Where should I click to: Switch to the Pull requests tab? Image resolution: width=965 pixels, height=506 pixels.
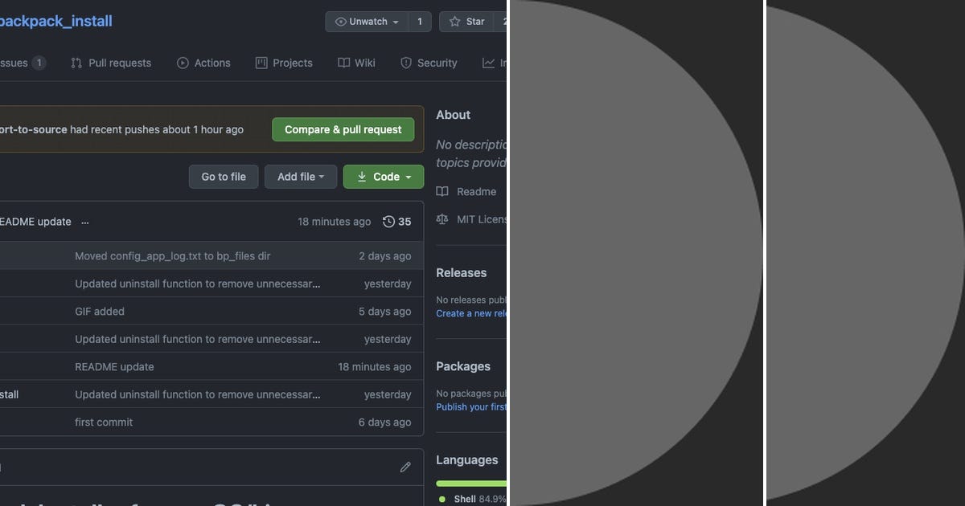point(111,62)
